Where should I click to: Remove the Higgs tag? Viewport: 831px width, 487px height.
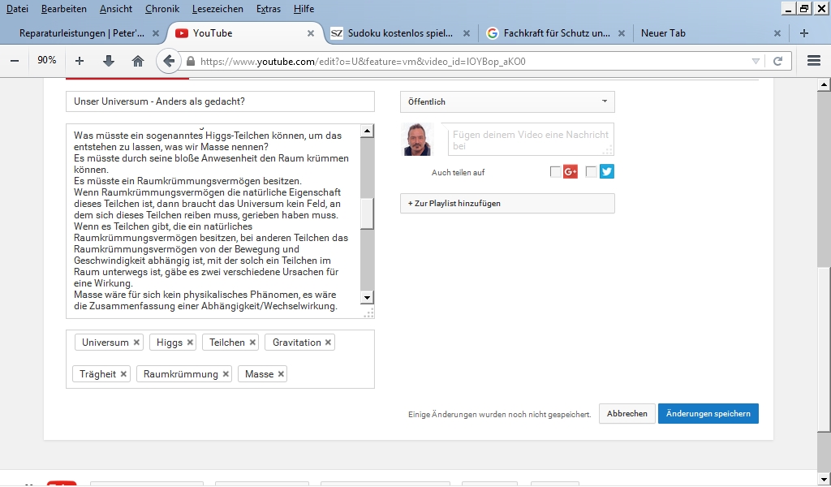coord(190,343)
